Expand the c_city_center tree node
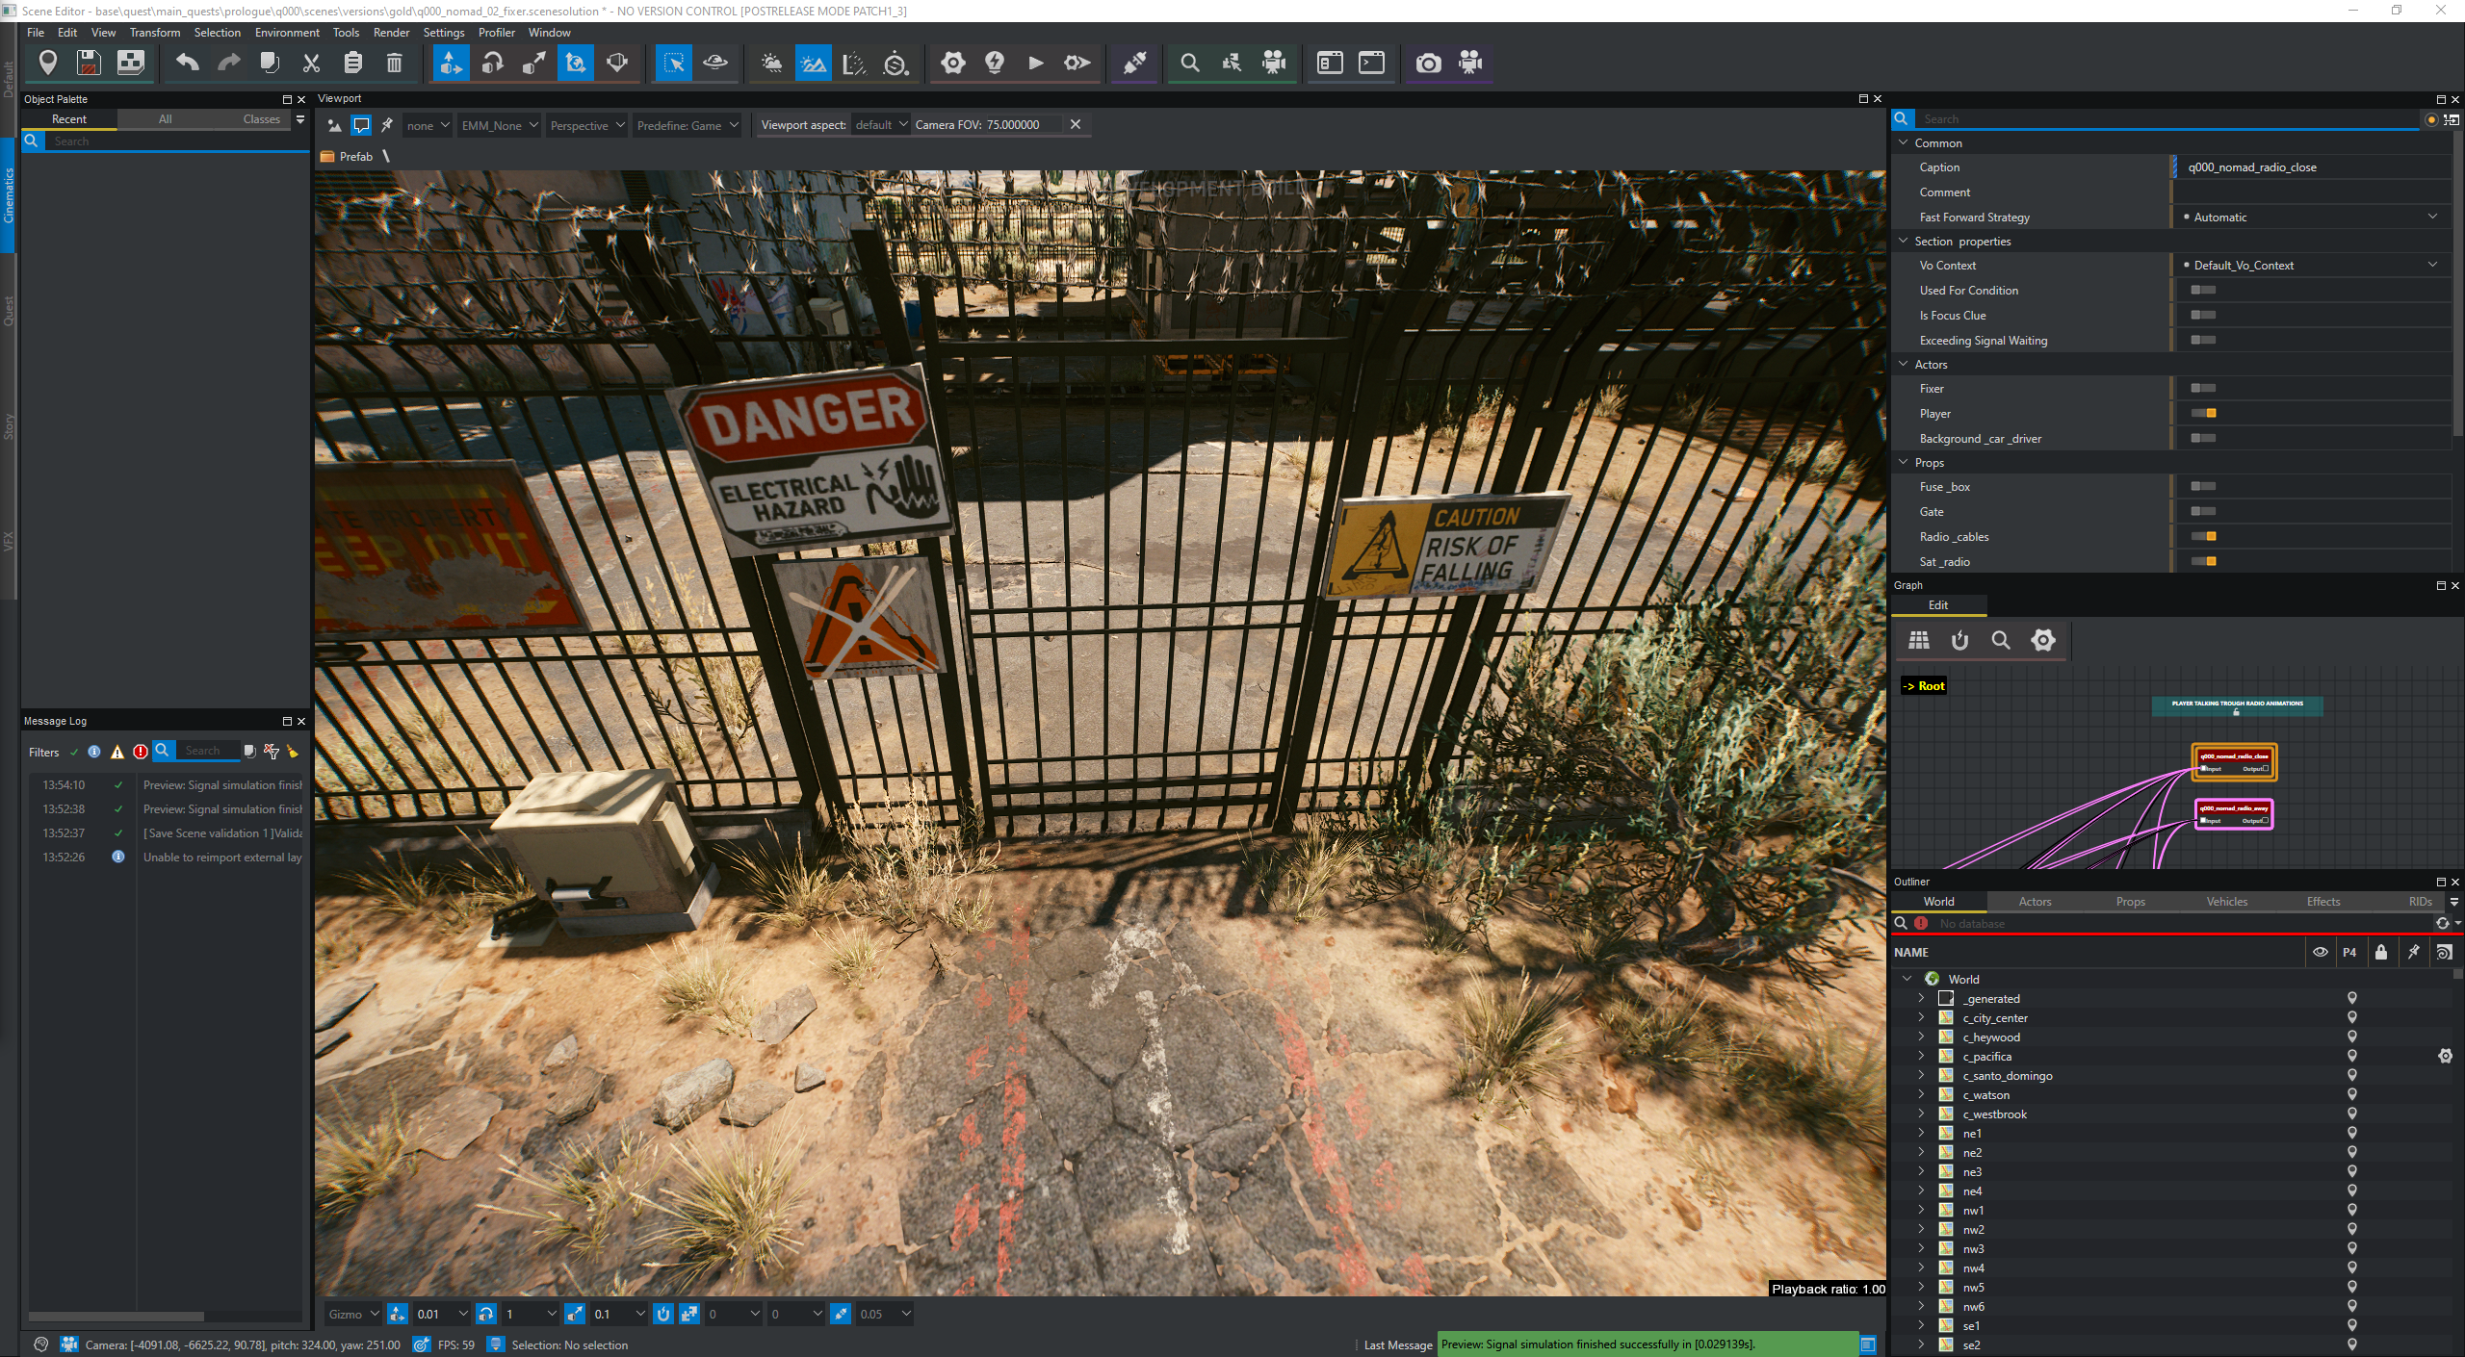The height and width of the screenshot is (1357, 2465). click(1921, 1017)
